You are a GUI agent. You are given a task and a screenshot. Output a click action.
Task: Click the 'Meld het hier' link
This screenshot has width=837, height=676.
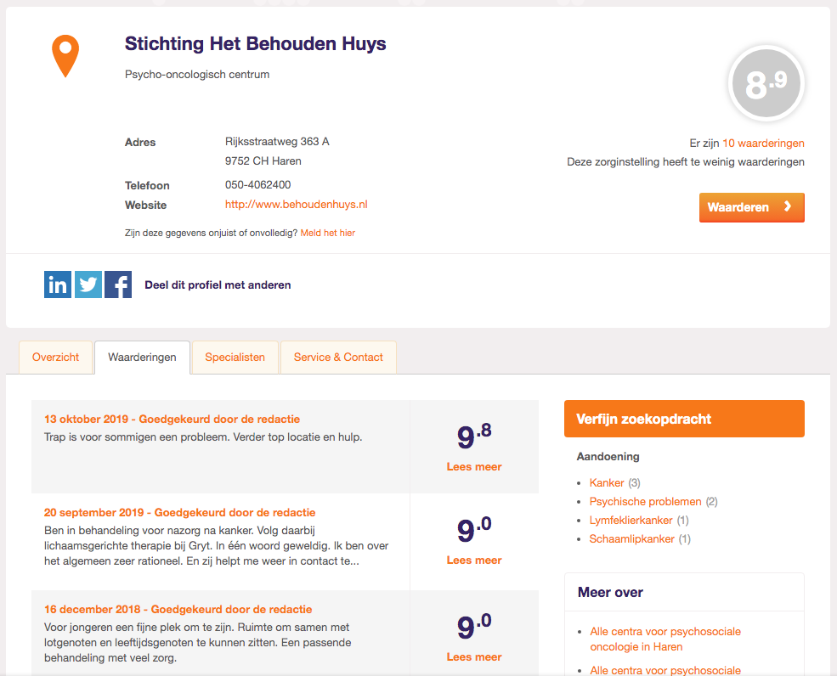coord(328,233)
